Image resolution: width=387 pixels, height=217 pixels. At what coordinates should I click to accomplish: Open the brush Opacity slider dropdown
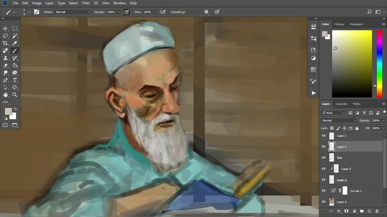[x=119, y=12]
